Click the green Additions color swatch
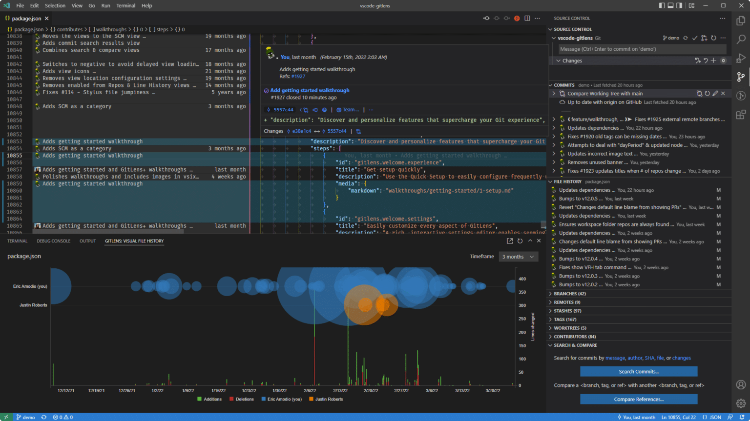This screenshot has width=750, height=421. point(199,399)
